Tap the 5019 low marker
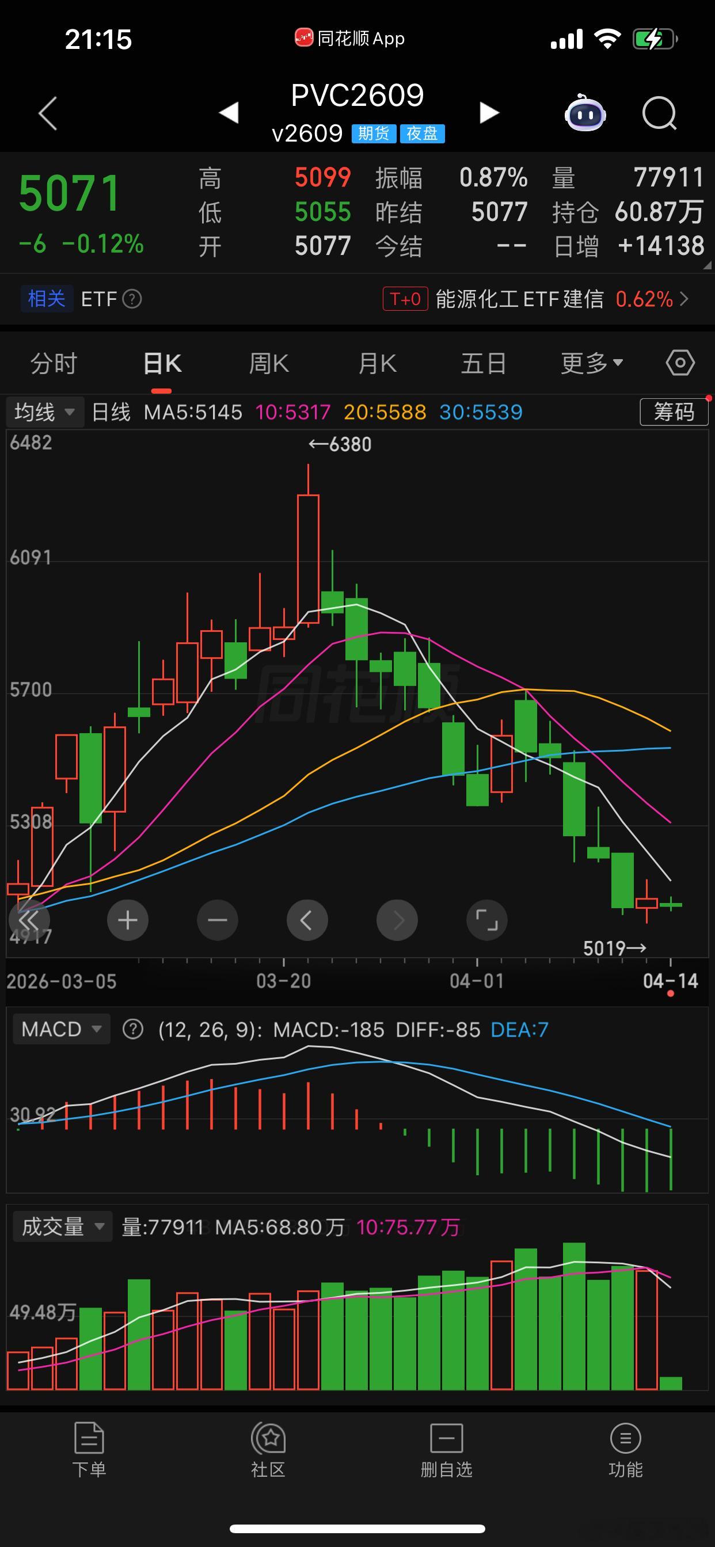 [x=615, y=948]
